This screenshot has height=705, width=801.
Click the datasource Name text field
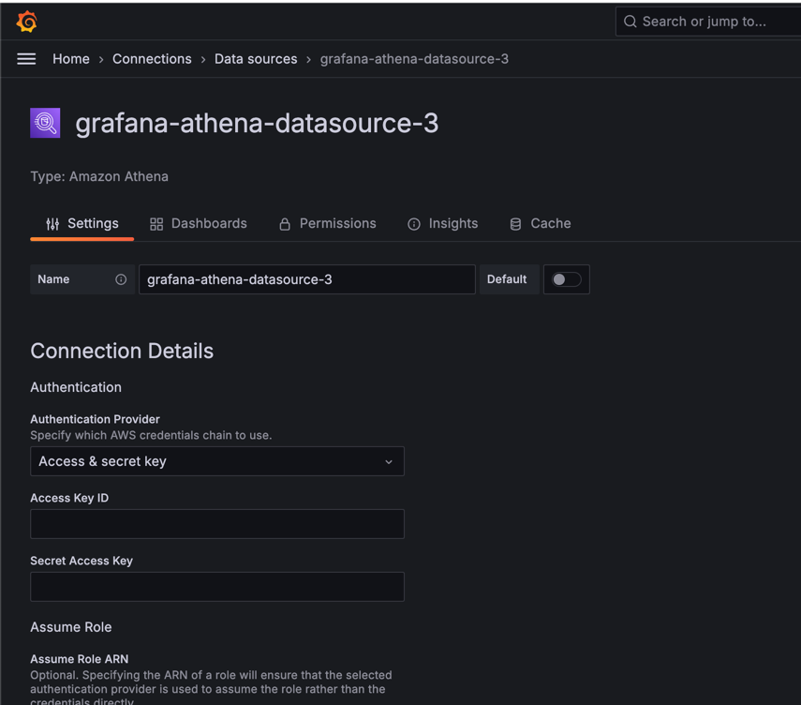pos(306,279)
